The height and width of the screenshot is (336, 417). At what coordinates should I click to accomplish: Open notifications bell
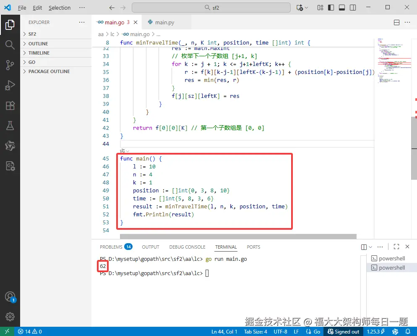pos(408,331)
